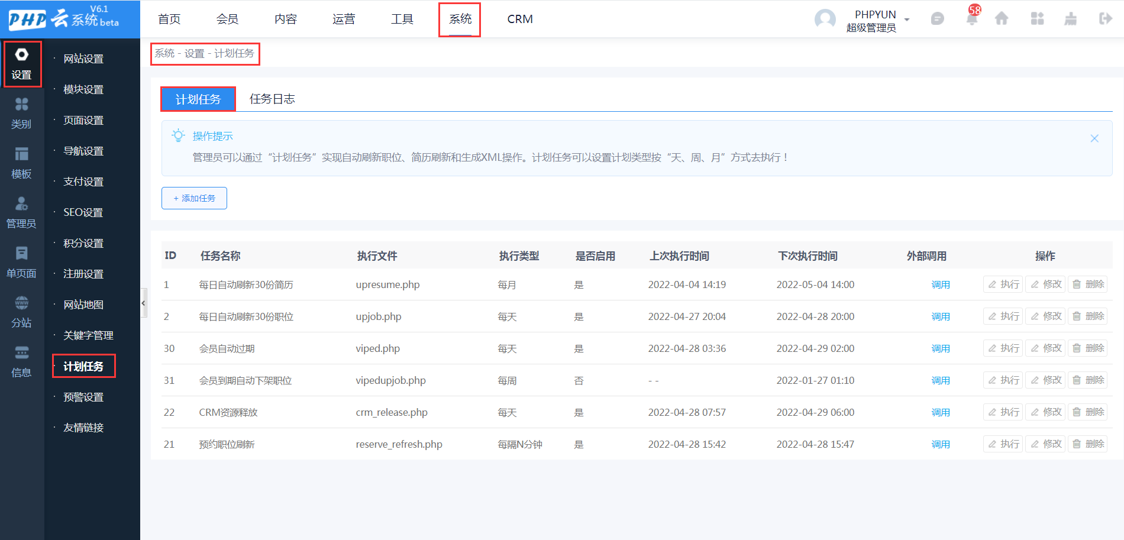Viewport: 1124px width, 540px height.
Task: Open the 信息 sidebar icon
Action: click(22, 362)
